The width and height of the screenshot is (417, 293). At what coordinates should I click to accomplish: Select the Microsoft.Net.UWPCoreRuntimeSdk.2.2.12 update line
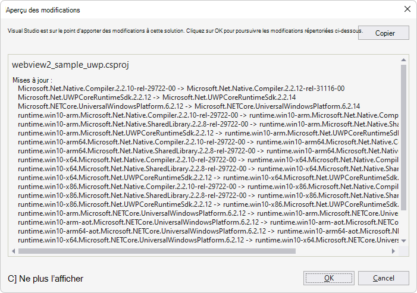[157, 97]
